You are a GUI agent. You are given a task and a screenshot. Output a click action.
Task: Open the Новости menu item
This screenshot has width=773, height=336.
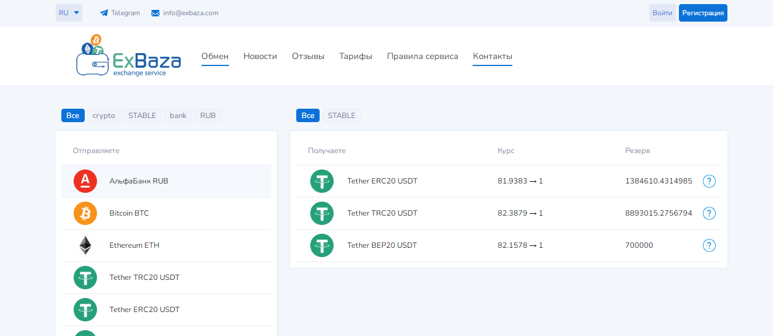point(260,56)
